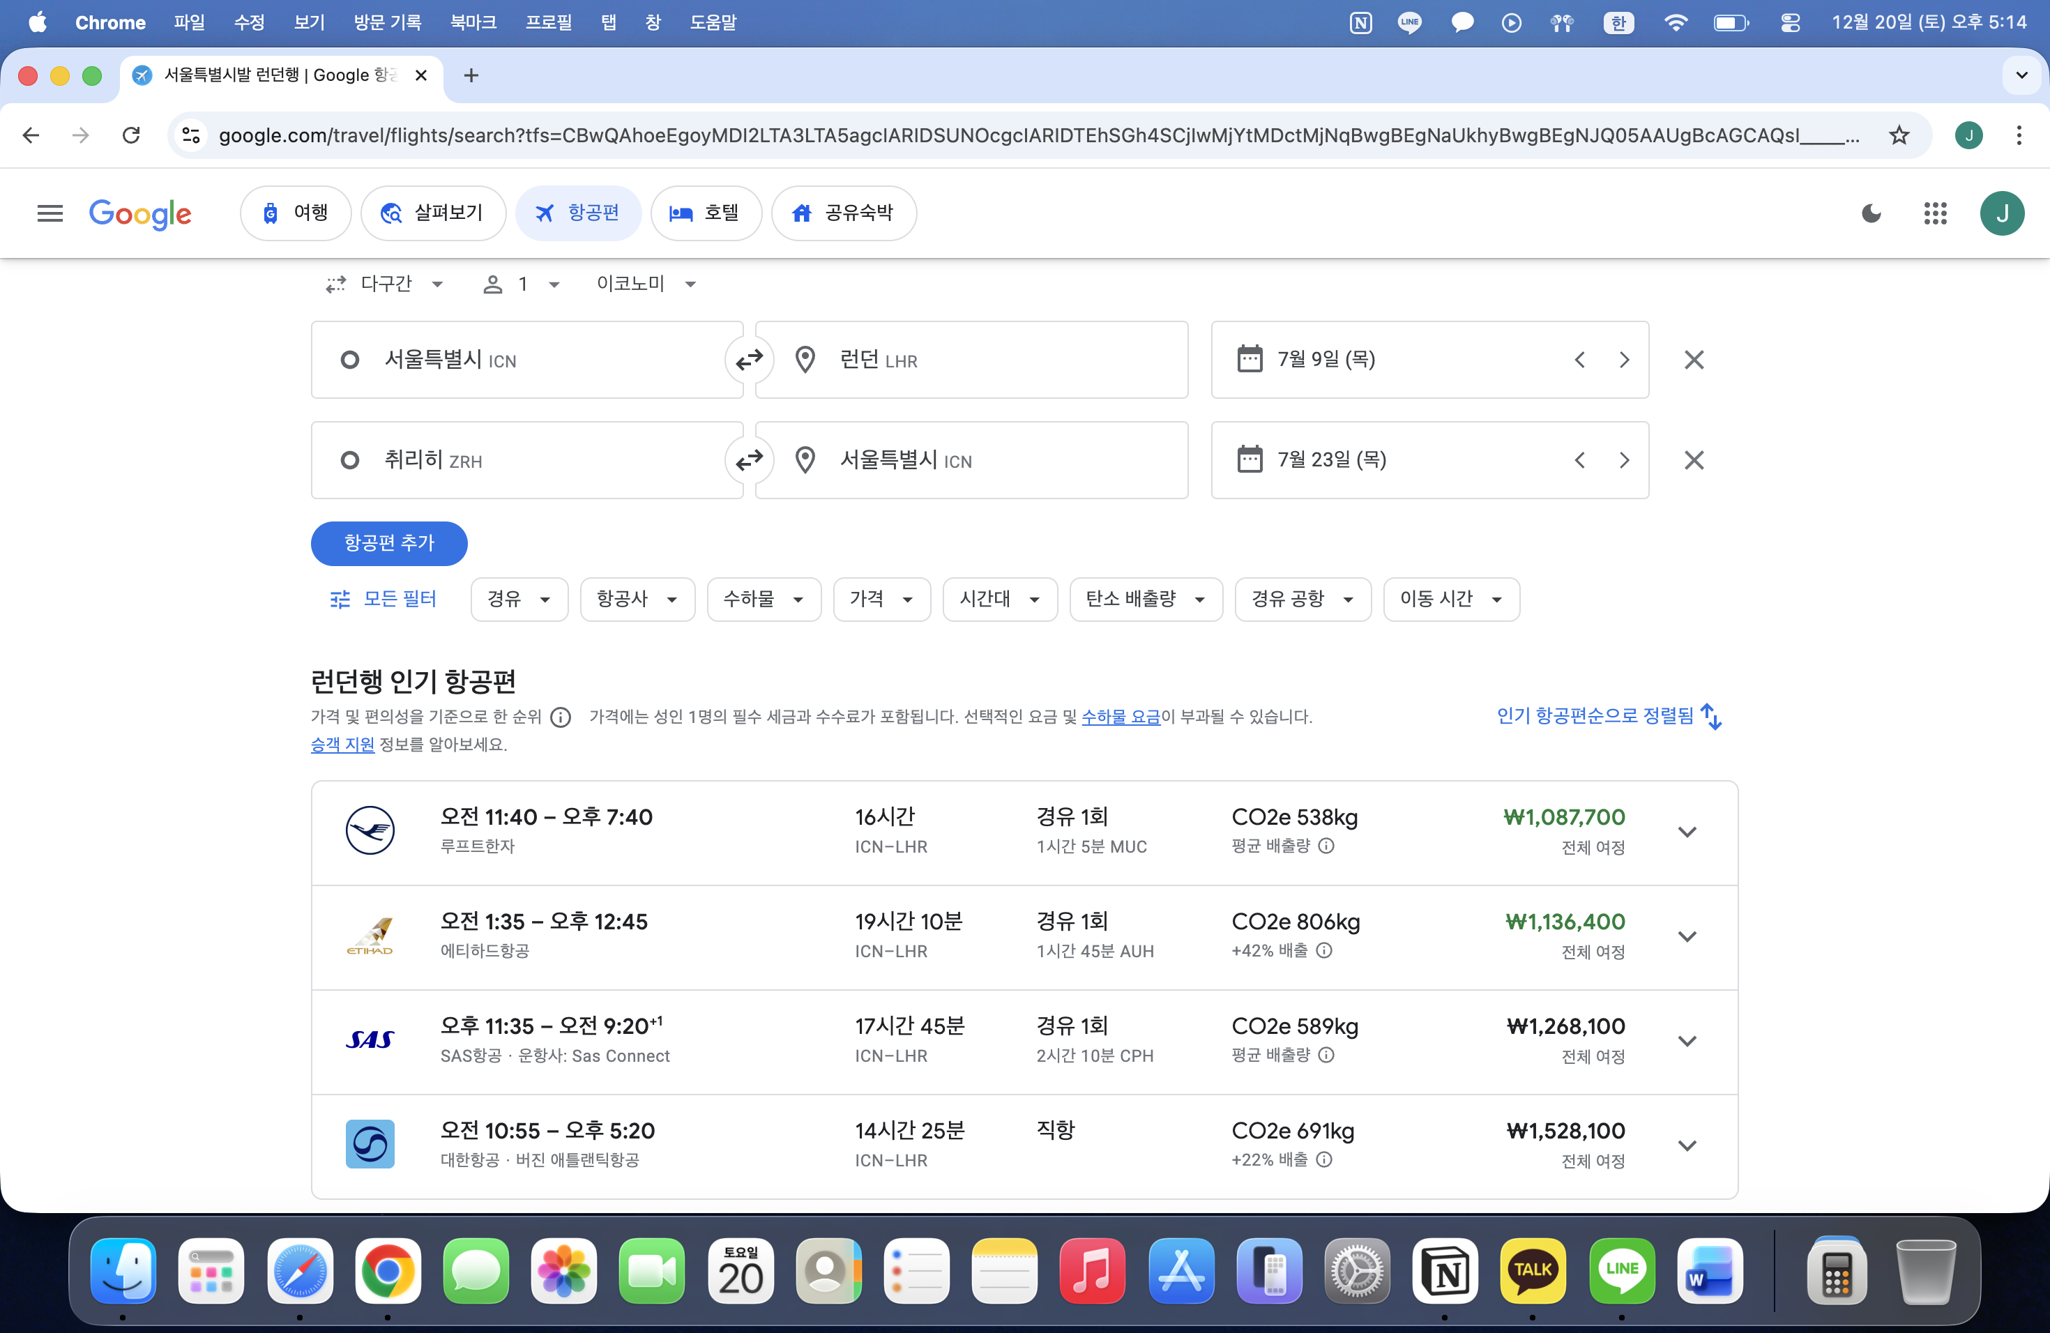Click the London LHR destination field
The image size is (2050, 1333).
971,359
